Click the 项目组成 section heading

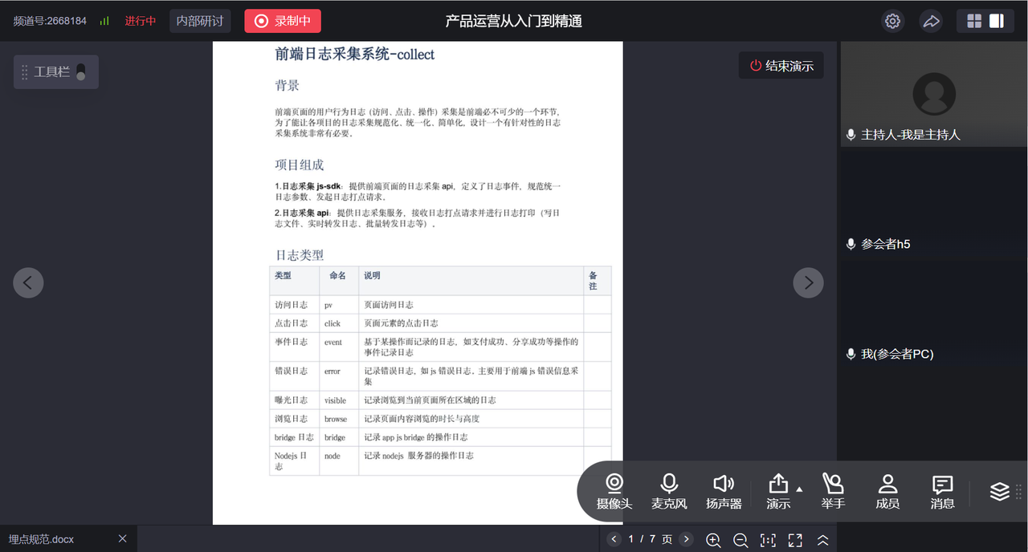[x=300, y=164]
